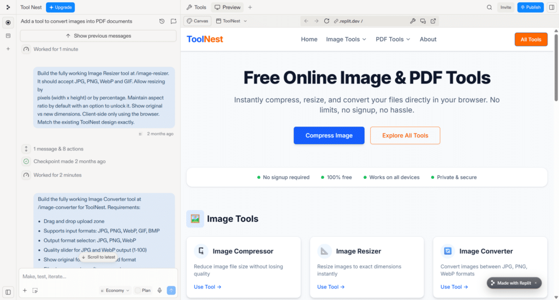Viewport: 559px width, 300px height.
Task: Open Use Tool link under Image Converter
Action: [x=454, y=287]
